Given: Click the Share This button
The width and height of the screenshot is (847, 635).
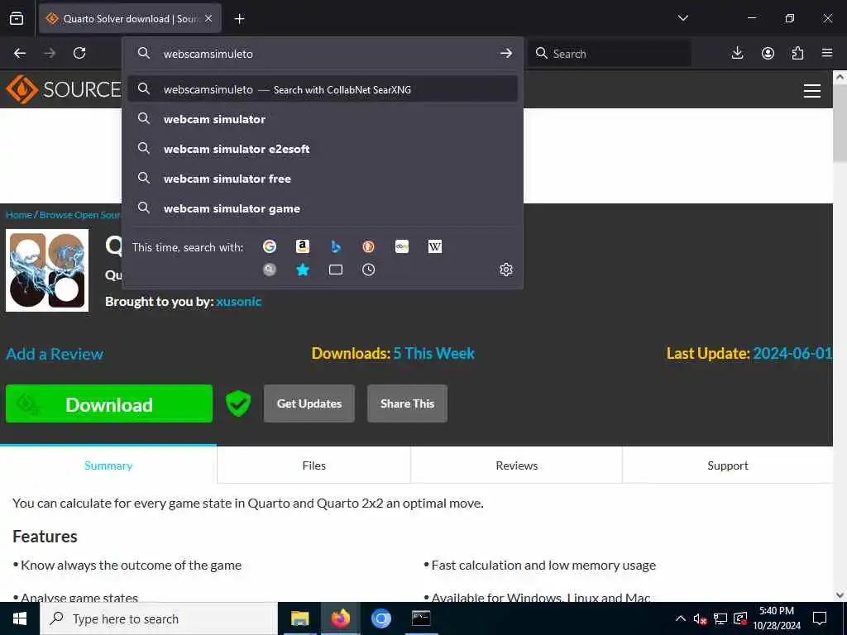Looking at the screenshot, I should click(x=407, y=403).
